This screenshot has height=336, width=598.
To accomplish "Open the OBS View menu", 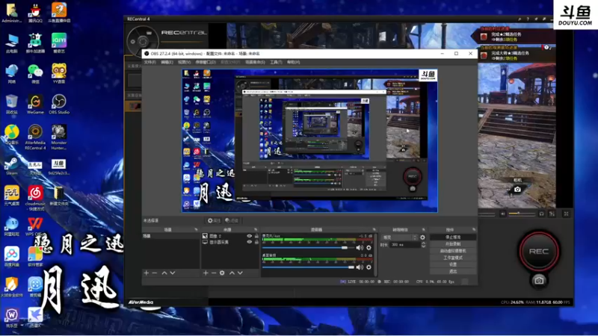I will click(184, 62).
